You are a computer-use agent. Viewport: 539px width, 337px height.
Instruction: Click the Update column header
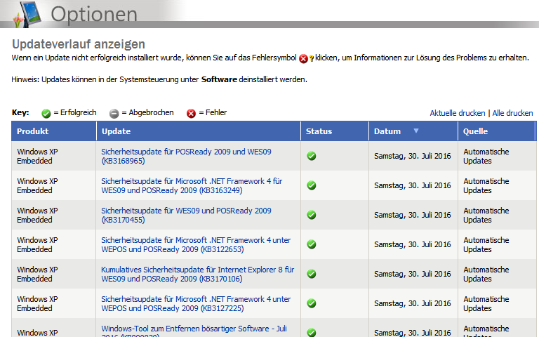click(116, 131)
